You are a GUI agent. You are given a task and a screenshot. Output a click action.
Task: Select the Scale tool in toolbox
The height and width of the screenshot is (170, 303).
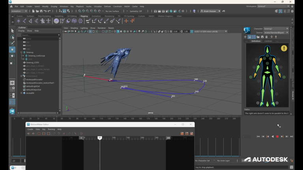pyautogui.click(x=12, y=62)
